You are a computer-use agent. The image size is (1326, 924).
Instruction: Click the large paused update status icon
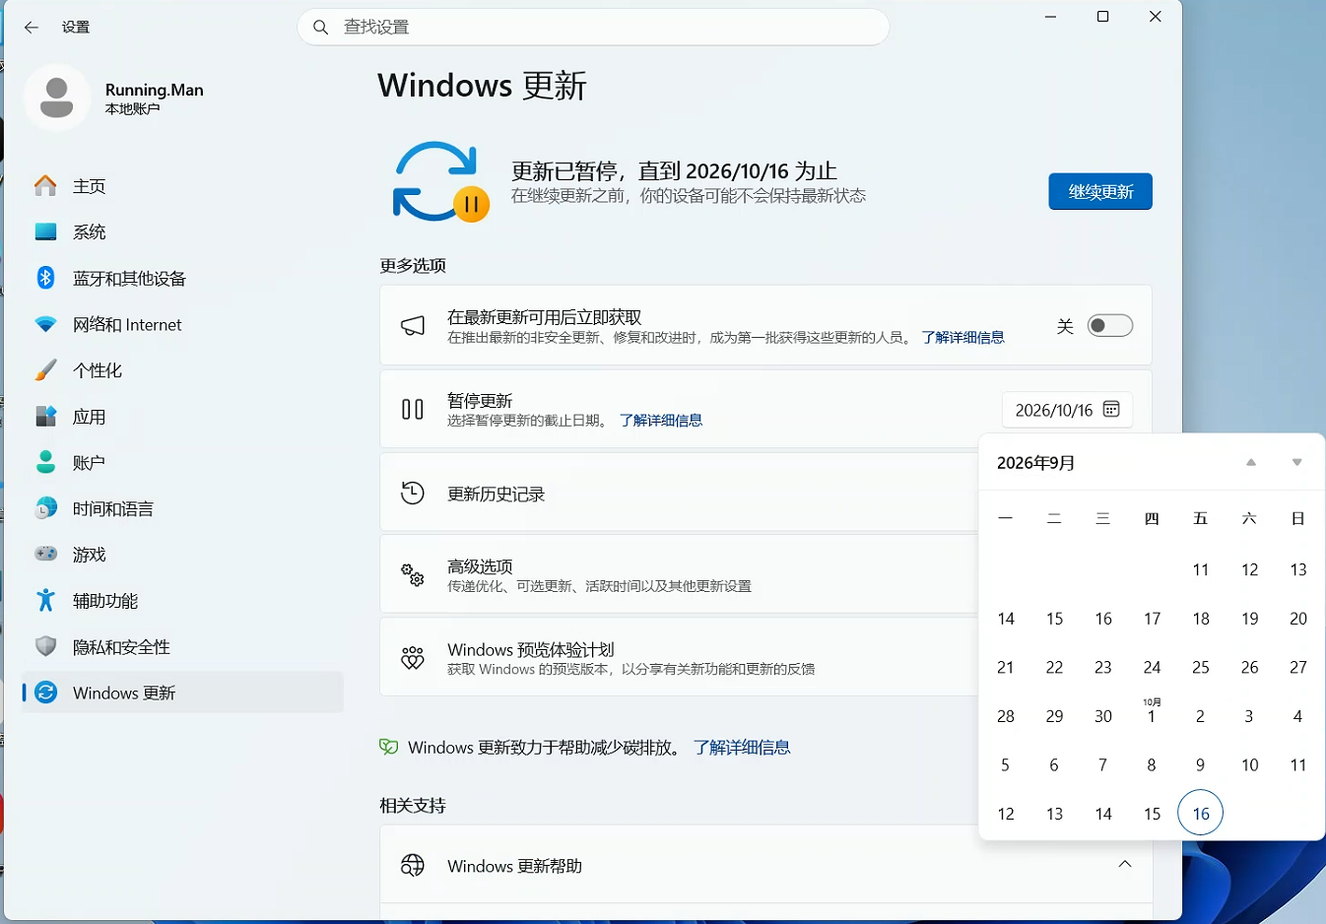(440, 182)
